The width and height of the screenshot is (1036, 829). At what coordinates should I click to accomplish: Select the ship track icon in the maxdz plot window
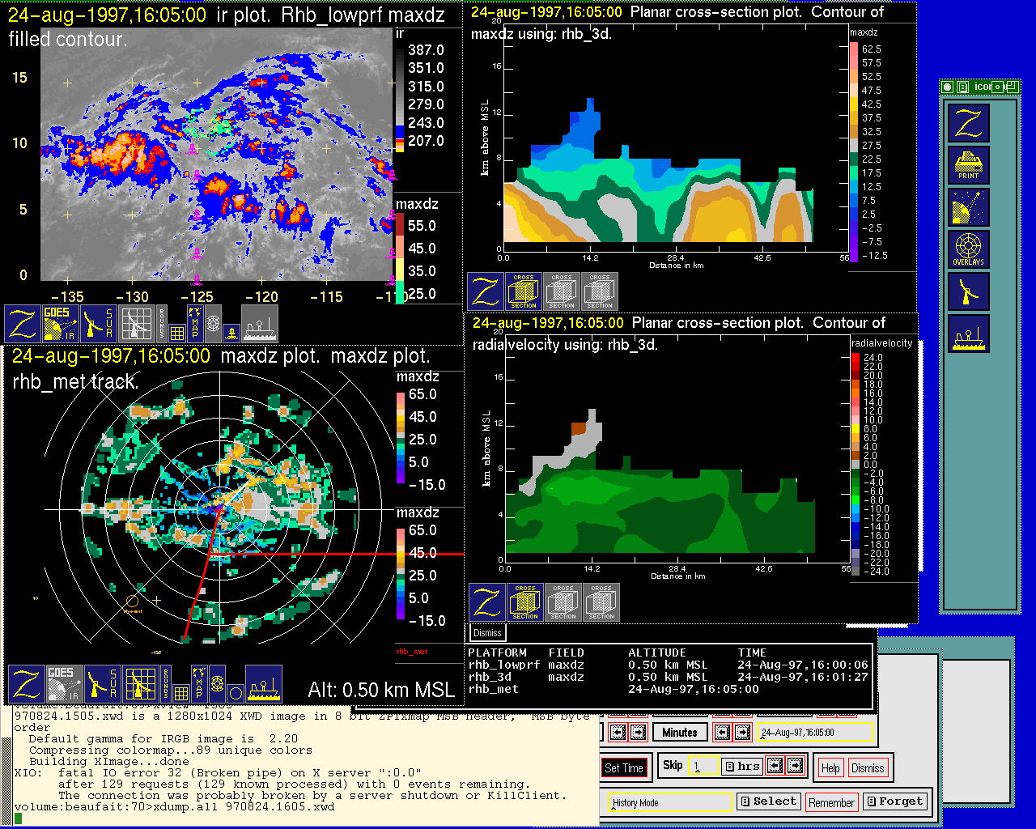(x=264, y=684)
